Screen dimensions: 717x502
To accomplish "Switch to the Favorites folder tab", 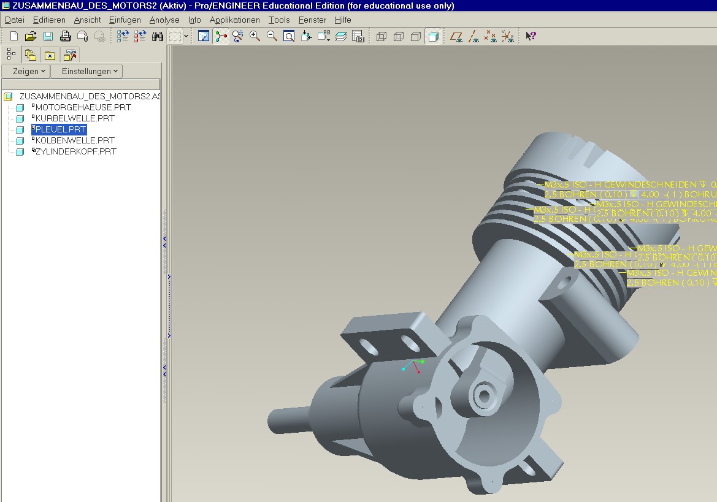I will tap(50, 55).
